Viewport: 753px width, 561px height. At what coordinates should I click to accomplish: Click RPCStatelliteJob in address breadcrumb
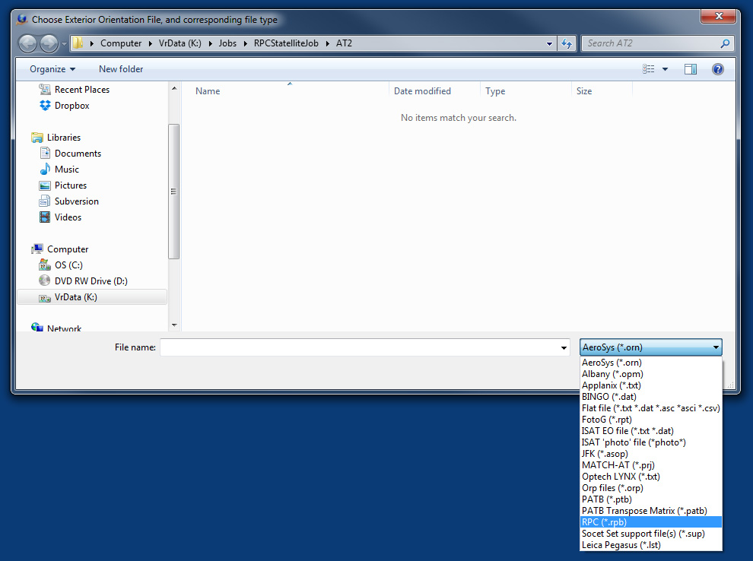(286, 43)
